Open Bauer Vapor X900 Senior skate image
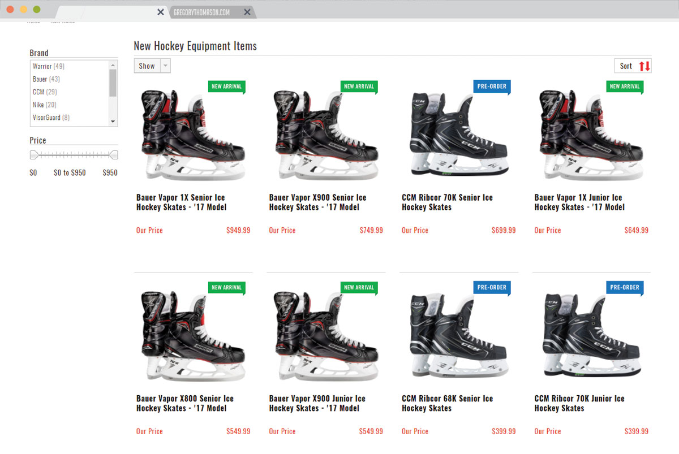This screenshot has height=454, width=679. point(326,136)
